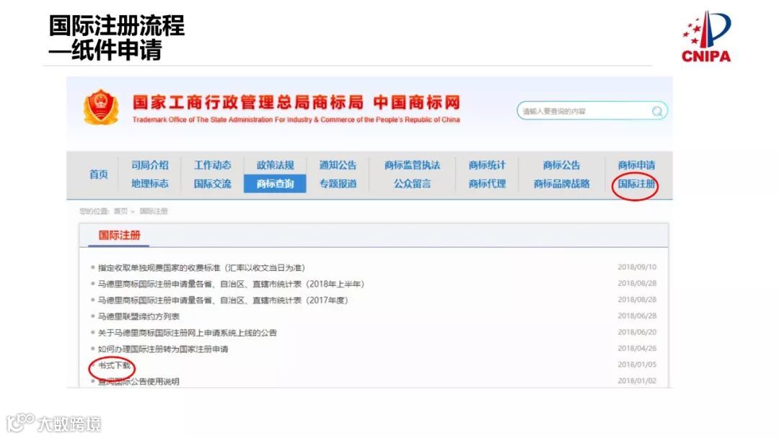Open the 首页 menu item
This screenshot has width=779, height=438.
point(98,174)
